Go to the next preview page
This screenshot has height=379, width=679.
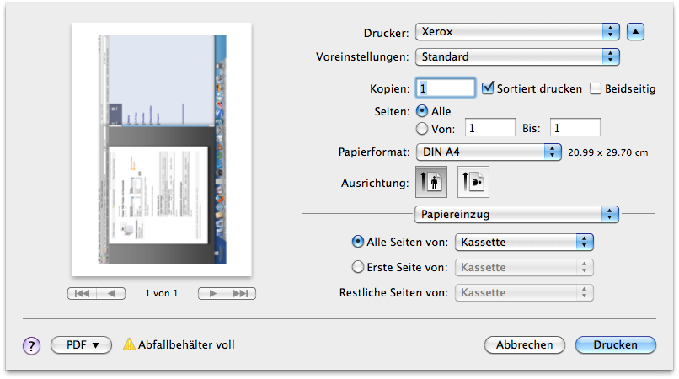tap(212, 293)
